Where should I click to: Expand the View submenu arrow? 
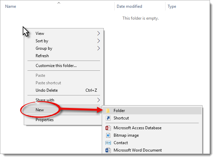[x=99, y=33]
